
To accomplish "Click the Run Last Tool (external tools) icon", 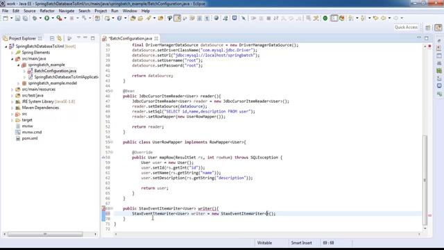I will click(x=59, y=18).
